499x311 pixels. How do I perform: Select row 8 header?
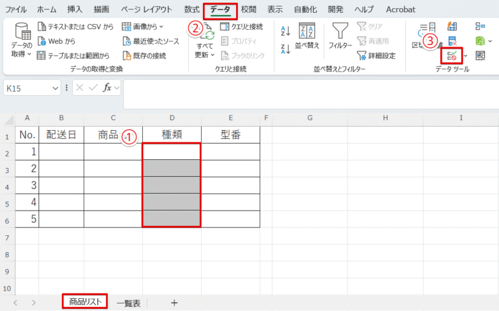7,254
